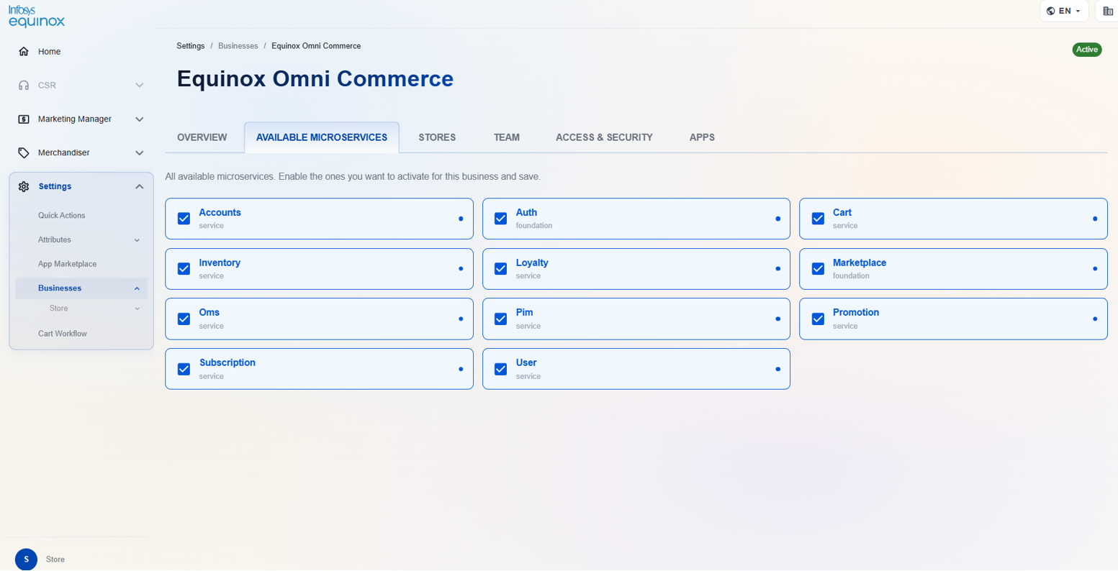Screen dimensions: 1118x571
Task: Uncheck the User service checkbox
Action: pyautogui.click(x=500, y=369)
